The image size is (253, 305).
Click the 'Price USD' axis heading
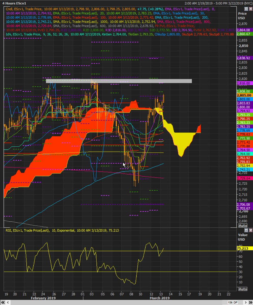click(x=242, y=16)
